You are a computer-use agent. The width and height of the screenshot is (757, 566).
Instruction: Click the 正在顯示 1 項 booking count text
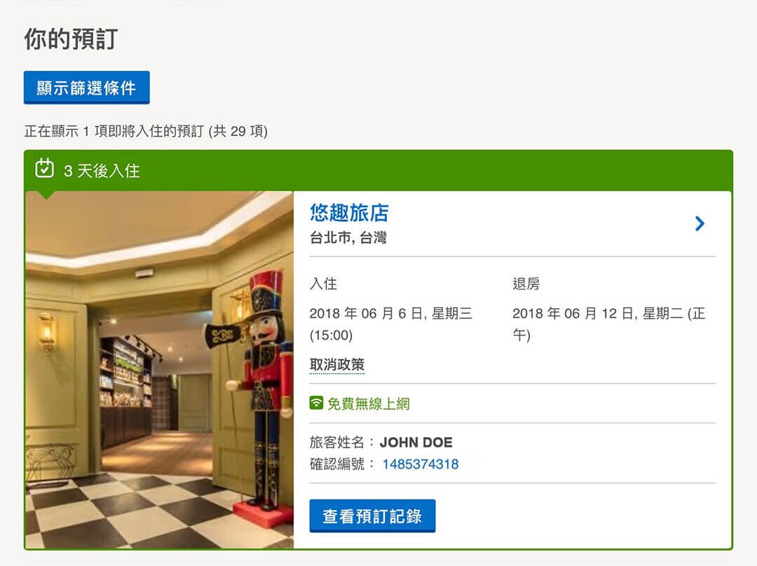point(146,131)
